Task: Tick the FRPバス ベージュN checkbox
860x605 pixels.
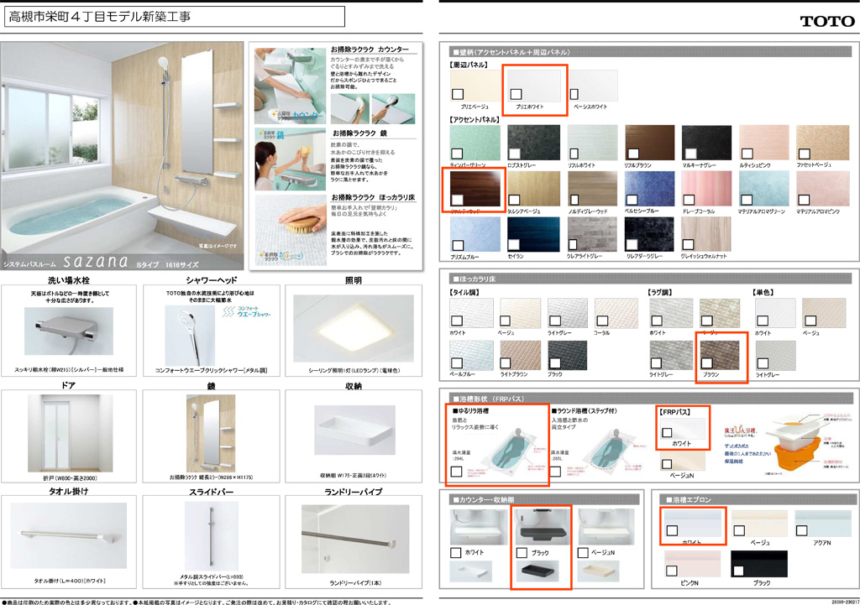Action: click(667, 464)
